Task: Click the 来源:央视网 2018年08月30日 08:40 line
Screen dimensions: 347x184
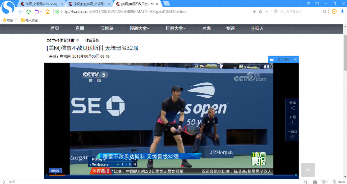Action: (79, 56)
